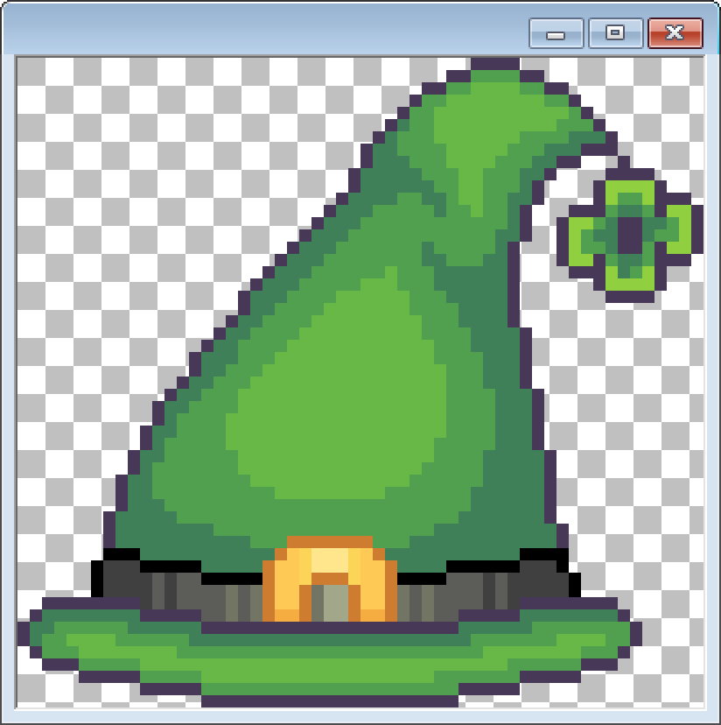Click the bottom center of the hat brim

coord(330,687)
